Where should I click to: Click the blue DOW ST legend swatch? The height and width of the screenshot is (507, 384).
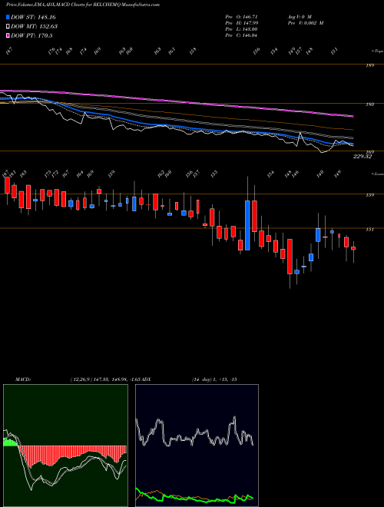8,17
